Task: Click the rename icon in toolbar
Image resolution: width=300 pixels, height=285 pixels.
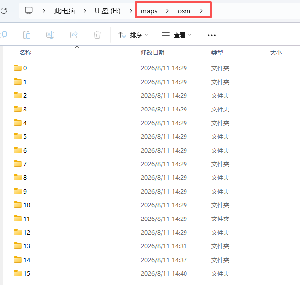Action: pos(50,35)
